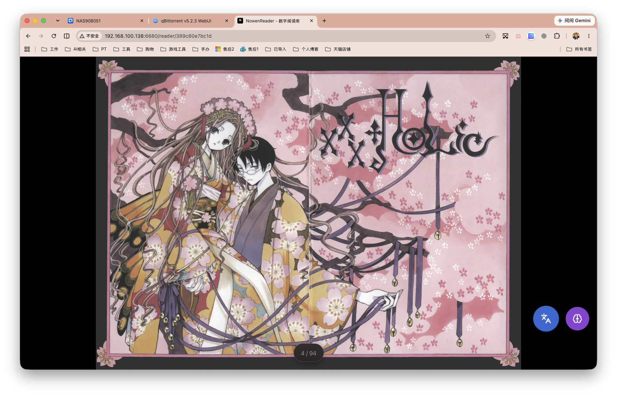
Task: Bookmark this page with the star icon
Action: click(x=488, y=36)
